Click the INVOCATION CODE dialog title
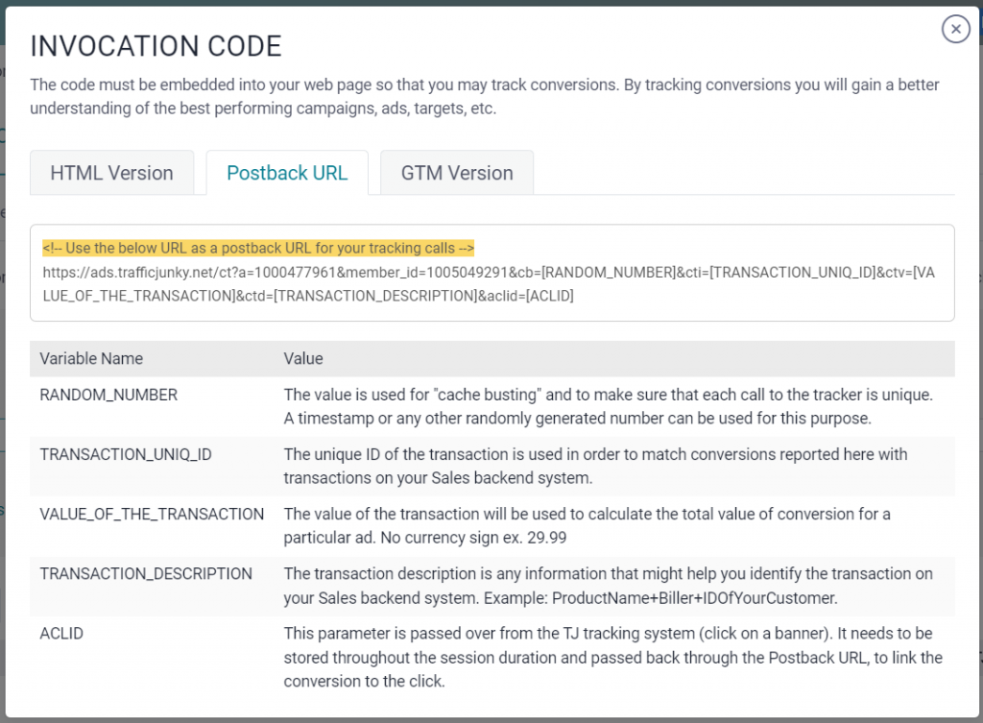The width and height of the screenshot is (983, 723). tap(157, 45)
